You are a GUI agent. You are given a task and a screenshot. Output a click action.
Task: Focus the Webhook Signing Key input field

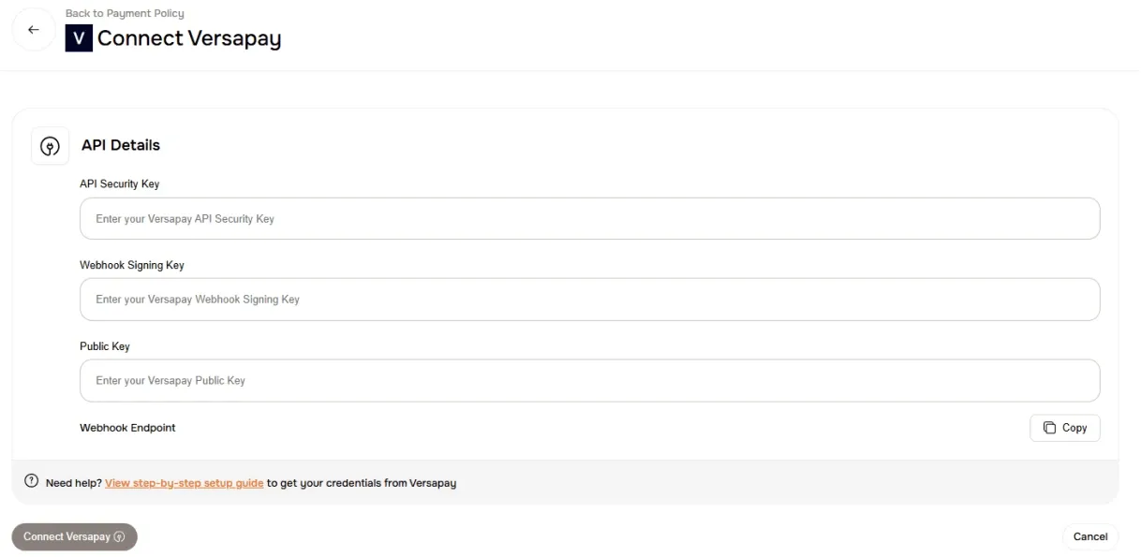pyautogui.click(x=588, y=299)
